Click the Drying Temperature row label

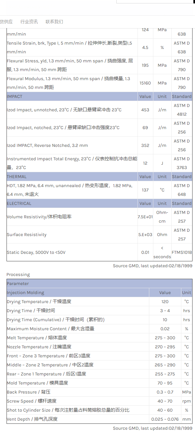click(39, 302)
